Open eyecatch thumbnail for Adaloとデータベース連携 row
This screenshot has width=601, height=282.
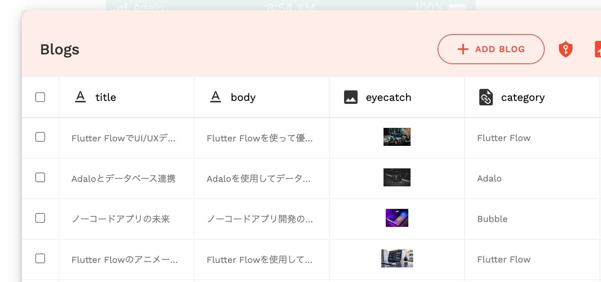pyautogui.click(x=397, y=177)
